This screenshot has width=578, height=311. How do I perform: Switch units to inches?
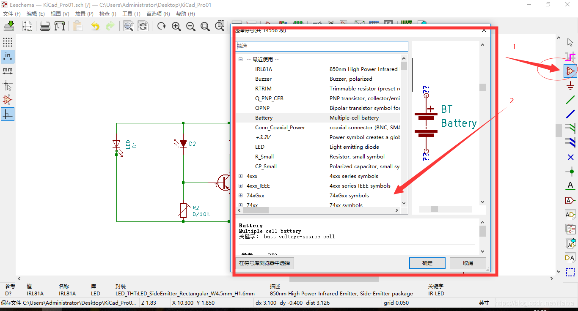point(8,56)
